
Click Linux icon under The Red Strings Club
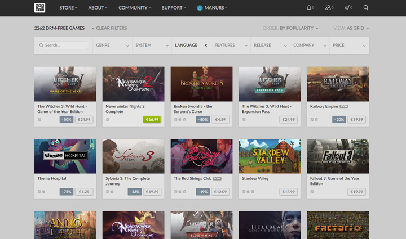(x=184, y=192)
